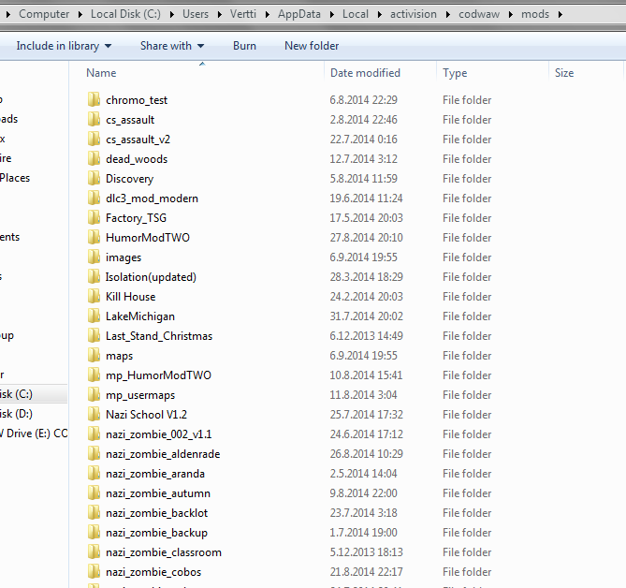Click the Factory_TSG folder icon
626x588 pixels.
coord(94,217)
